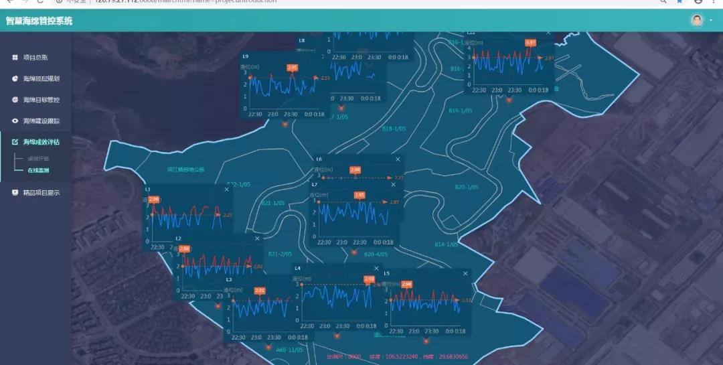The height and width of the screenshot is (365, 723).
Task: Click the 海绵目标管控 round icon
Action: click(x=15, y=100)
